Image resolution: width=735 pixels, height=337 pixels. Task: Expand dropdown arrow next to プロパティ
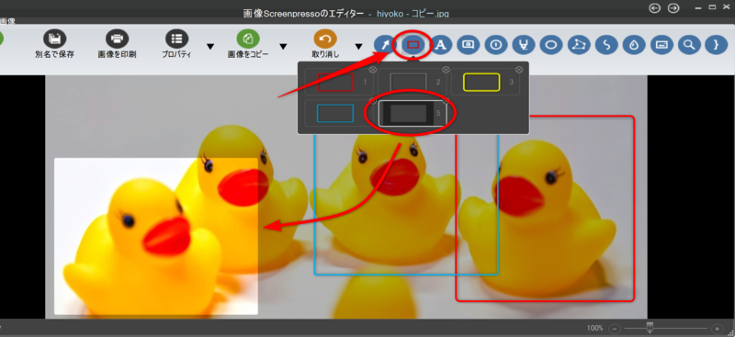pos(210,47)
